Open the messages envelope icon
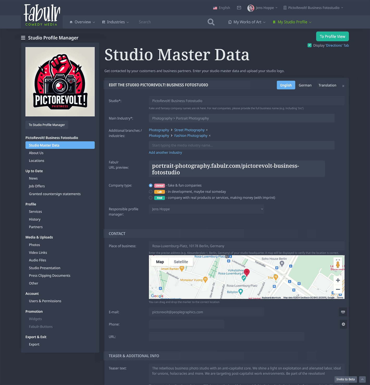 pos(239,8)
